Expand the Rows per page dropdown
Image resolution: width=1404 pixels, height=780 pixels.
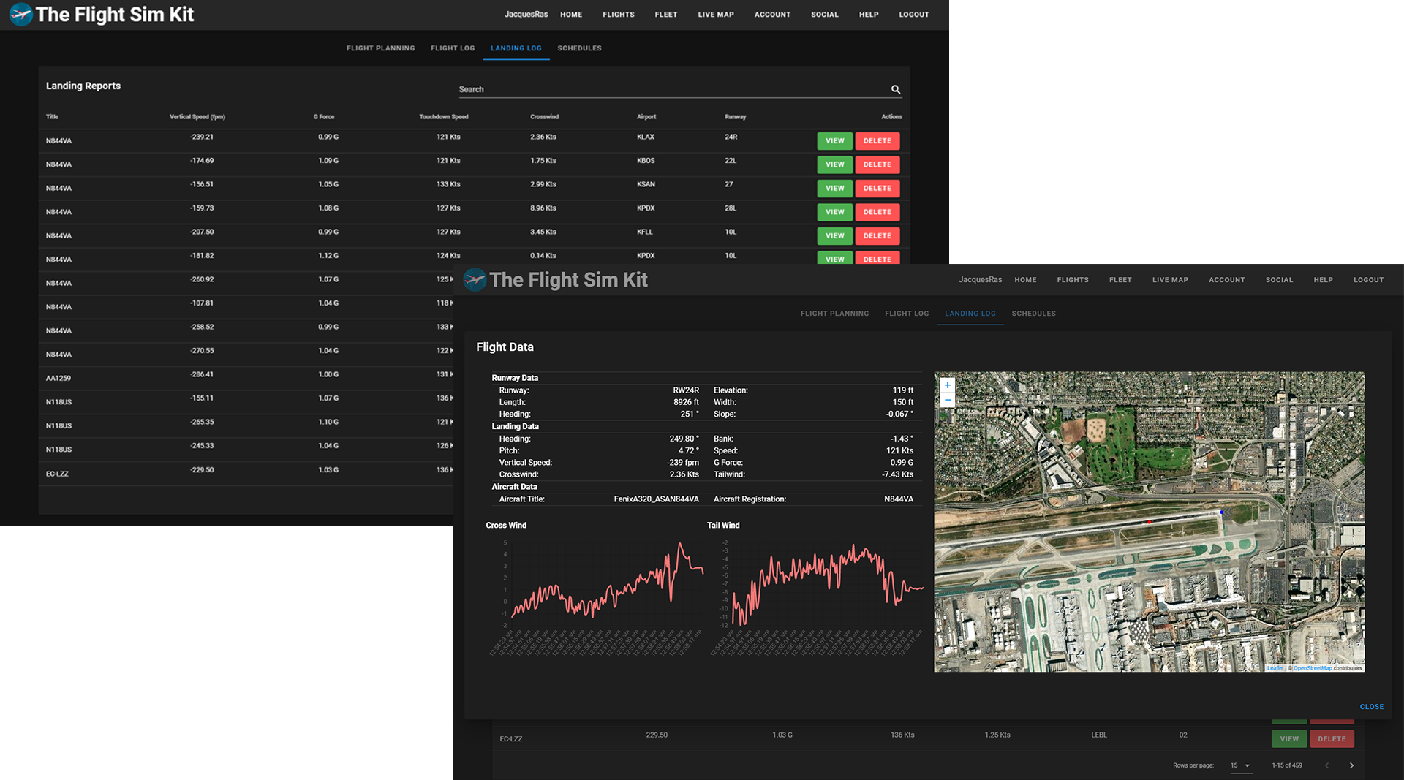(1241, 765)
